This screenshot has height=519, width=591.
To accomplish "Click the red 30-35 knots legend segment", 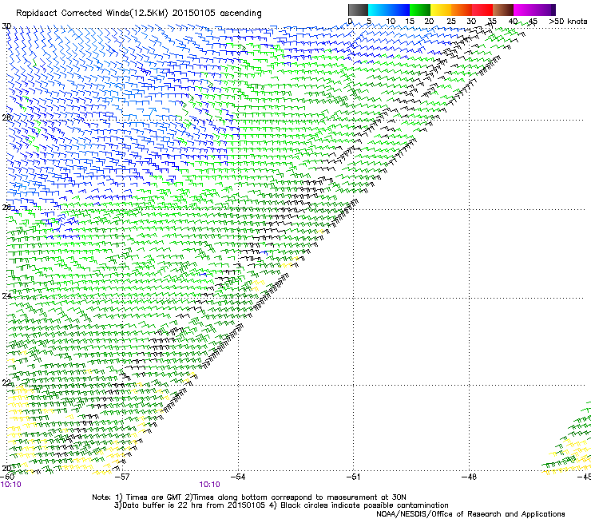I will tap(482, 10).
